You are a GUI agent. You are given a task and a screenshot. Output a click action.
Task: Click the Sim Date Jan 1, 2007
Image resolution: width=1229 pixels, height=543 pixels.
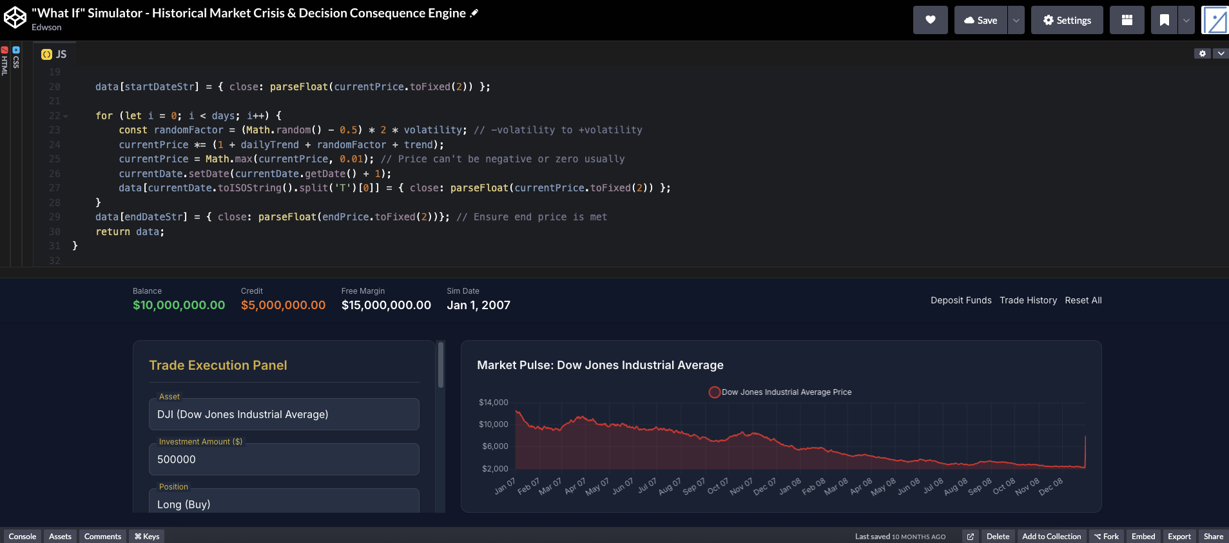[478, 305]
